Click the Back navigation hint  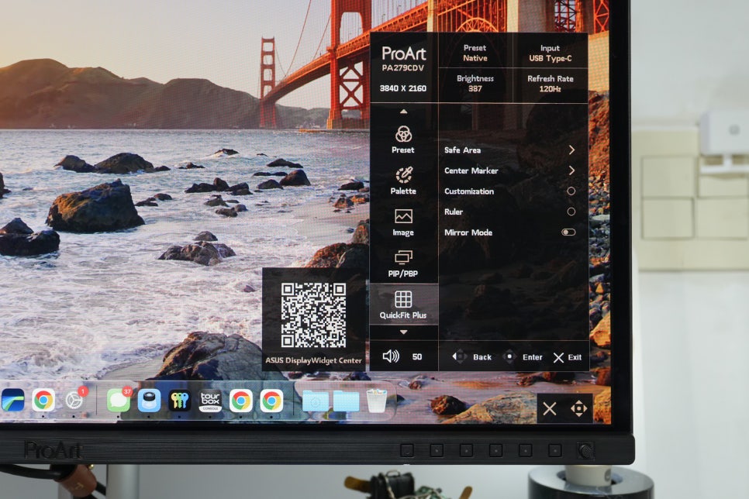point(472,356)
